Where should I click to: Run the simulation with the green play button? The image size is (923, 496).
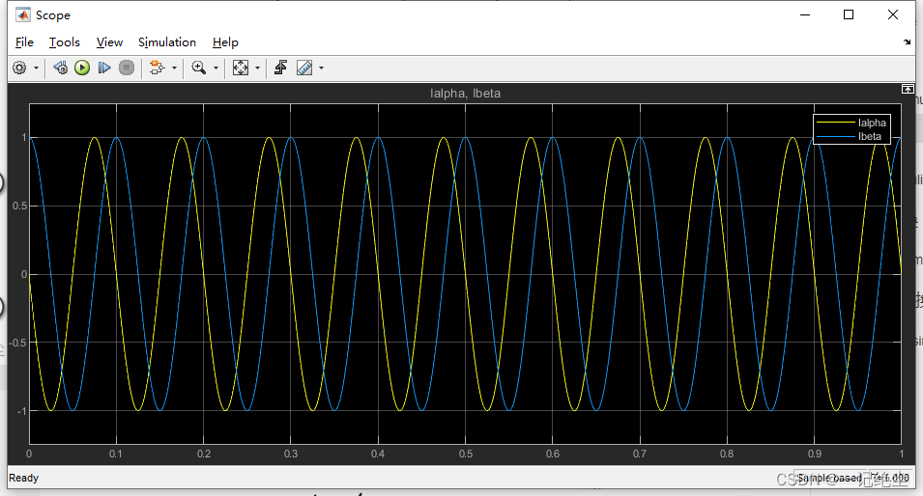tap(82, 69)
